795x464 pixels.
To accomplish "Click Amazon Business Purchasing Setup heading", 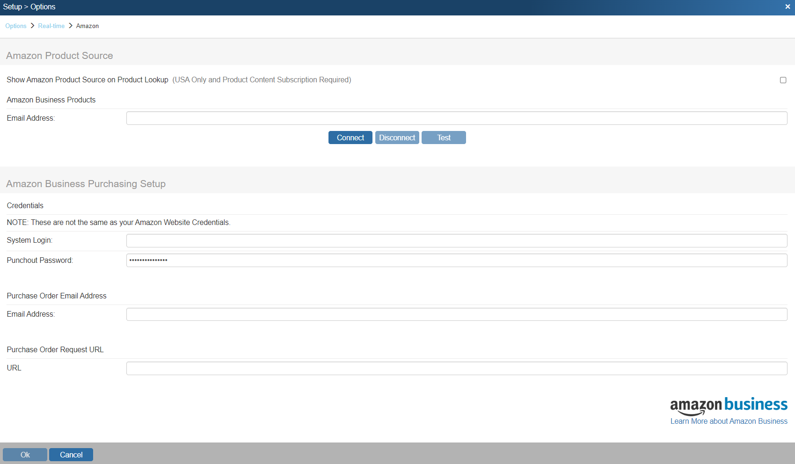I will tap(86, 184).
